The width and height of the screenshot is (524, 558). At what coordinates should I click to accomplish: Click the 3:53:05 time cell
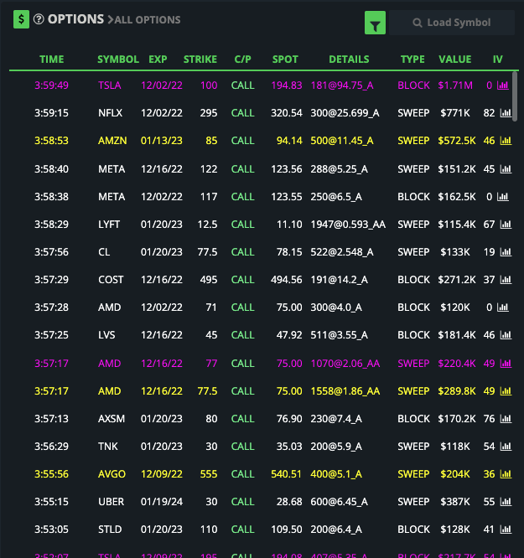tap(51, 530)
